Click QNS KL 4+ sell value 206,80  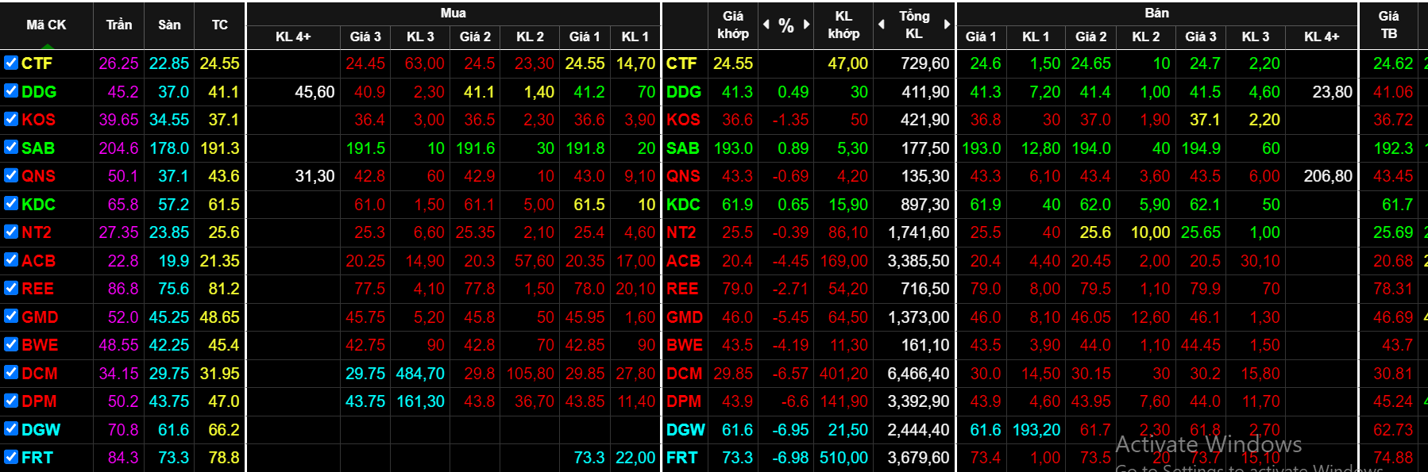click(x=1328, y=176)
